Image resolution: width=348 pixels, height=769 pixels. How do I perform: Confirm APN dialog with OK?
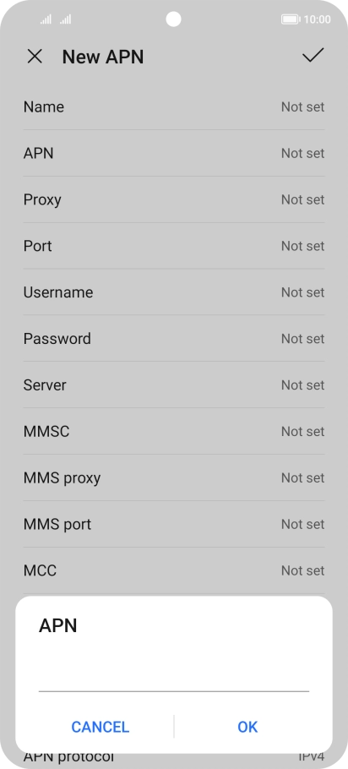247,727
